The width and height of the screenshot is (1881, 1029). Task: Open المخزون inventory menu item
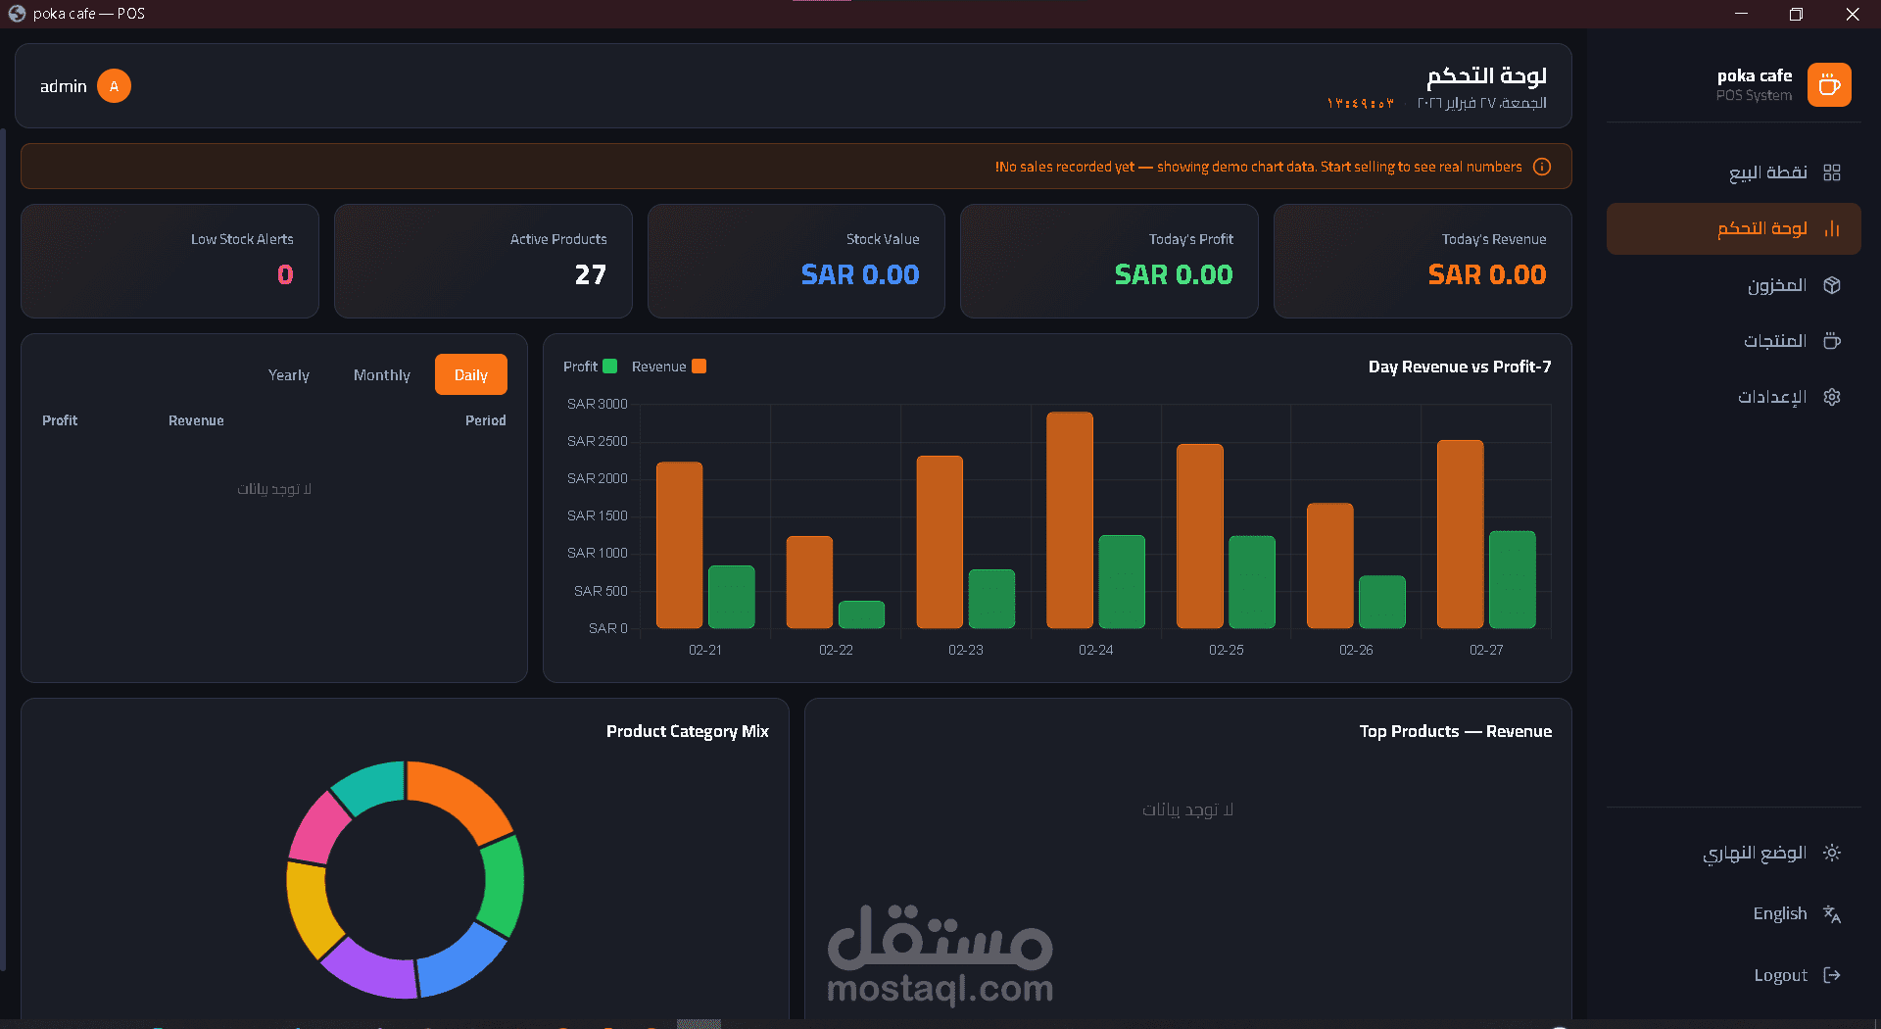click(1733, 285)
